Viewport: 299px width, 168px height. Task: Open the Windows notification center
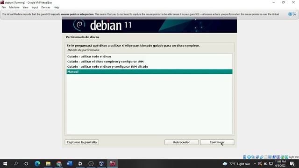(292, 164)
